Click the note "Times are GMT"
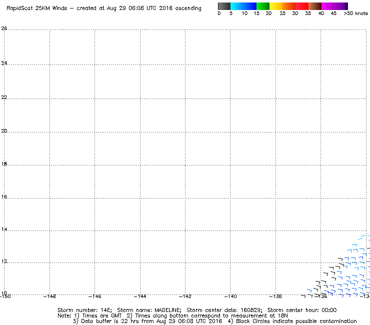370x325 pixels. click(101, 316)
